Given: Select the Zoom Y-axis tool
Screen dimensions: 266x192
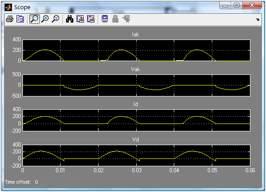Looking at the screenshot, I should (55, 19).
